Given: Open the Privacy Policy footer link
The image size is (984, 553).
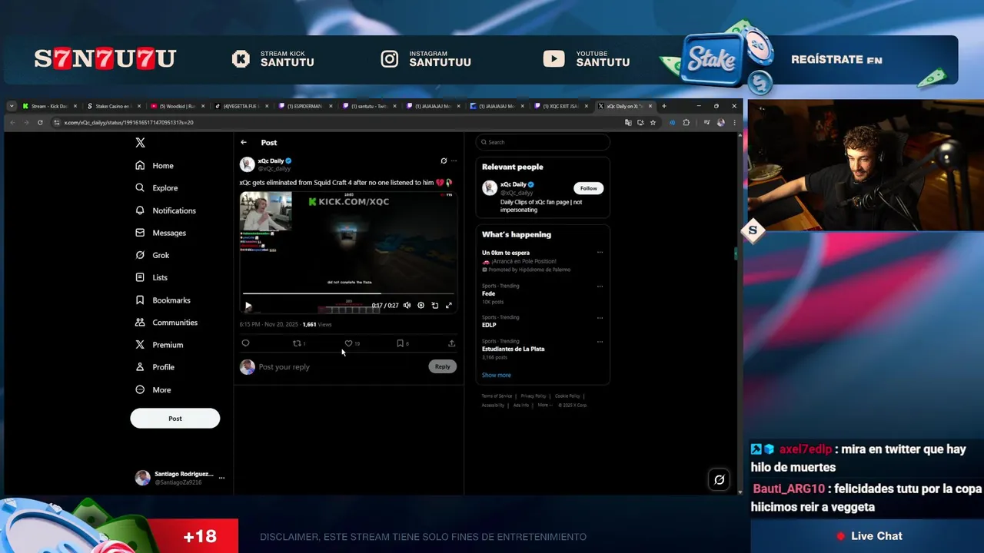Looking at the screenshot, I should coord(534,396).
